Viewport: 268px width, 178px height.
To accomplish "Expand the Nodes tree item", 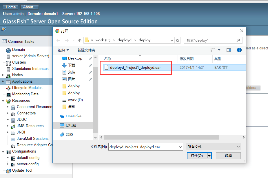I will tap(3, 75).
